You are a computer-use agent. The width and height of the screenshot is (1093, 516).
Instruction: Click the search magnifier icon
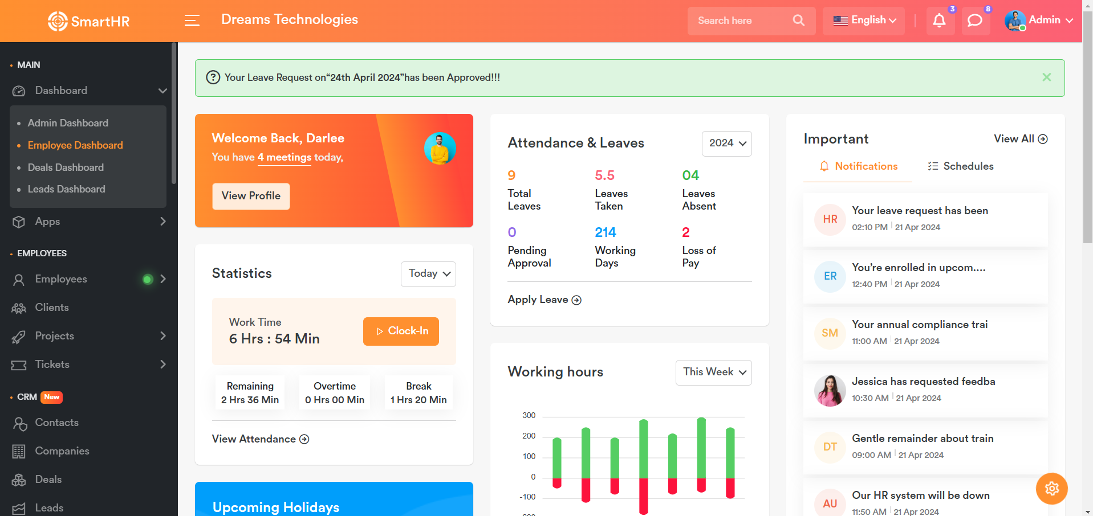(x=798, y=21)
